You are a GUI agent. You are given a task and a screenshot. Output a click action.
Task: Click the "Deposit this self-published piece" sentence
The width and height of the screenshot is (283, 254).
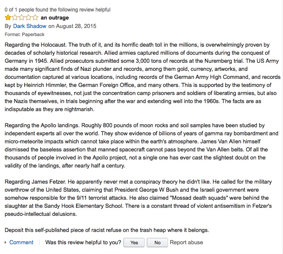(x=106, y=230)
